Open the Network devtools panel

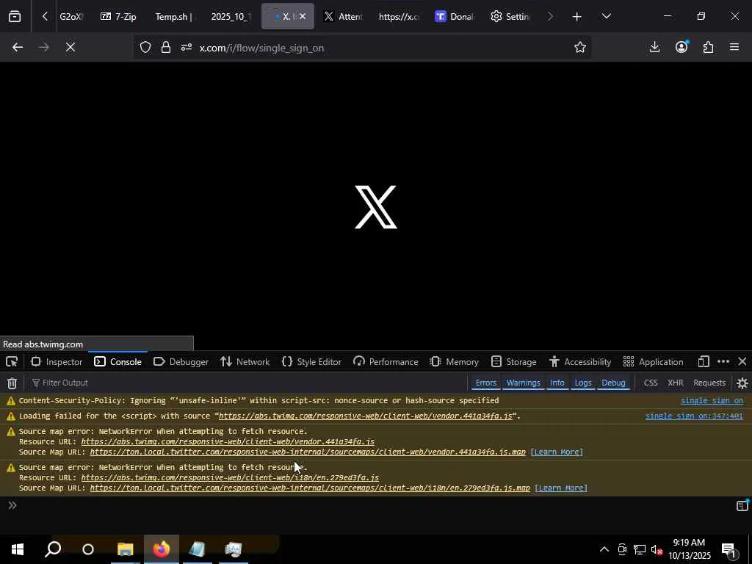click(x=245, y=361)
